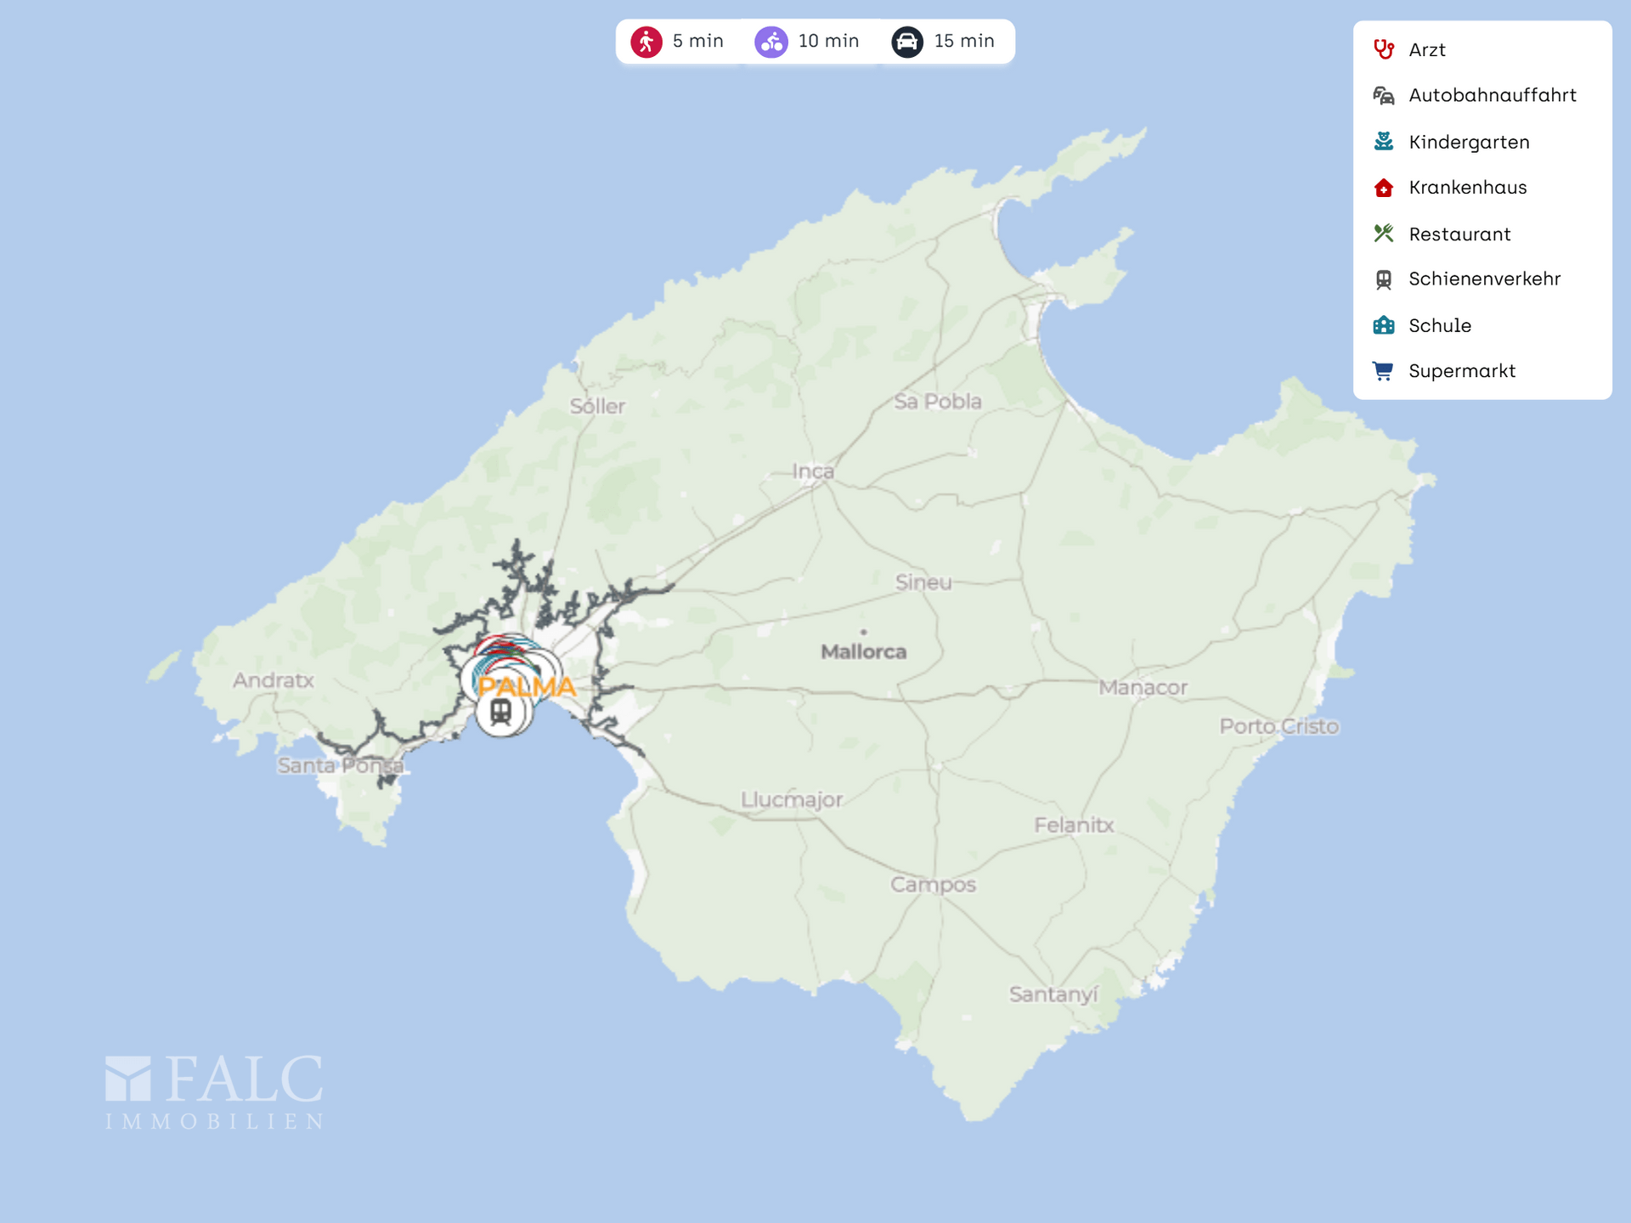Click the Supermarkt shopping cart icon
This screenshot has width=1631, height=1223.
[x=1384, y=371]
